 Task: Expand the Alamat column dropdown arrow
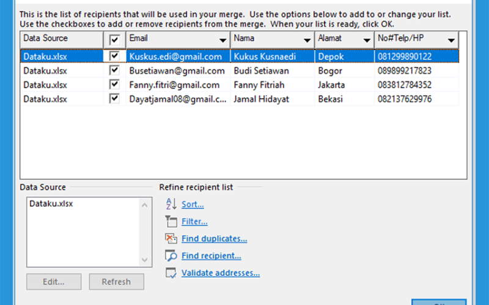367,40
